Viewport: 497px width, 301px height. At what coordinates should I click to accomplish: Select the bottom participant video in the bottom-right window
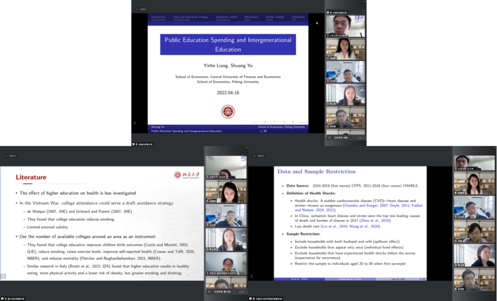click(474, 280)
